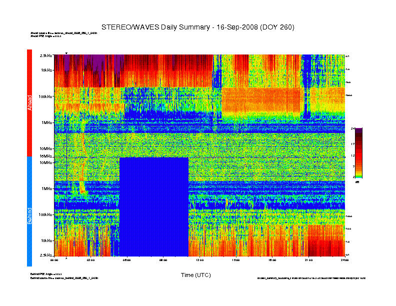Click the STEREO/WAVES Daily Summary title

[x=197, y=27]
